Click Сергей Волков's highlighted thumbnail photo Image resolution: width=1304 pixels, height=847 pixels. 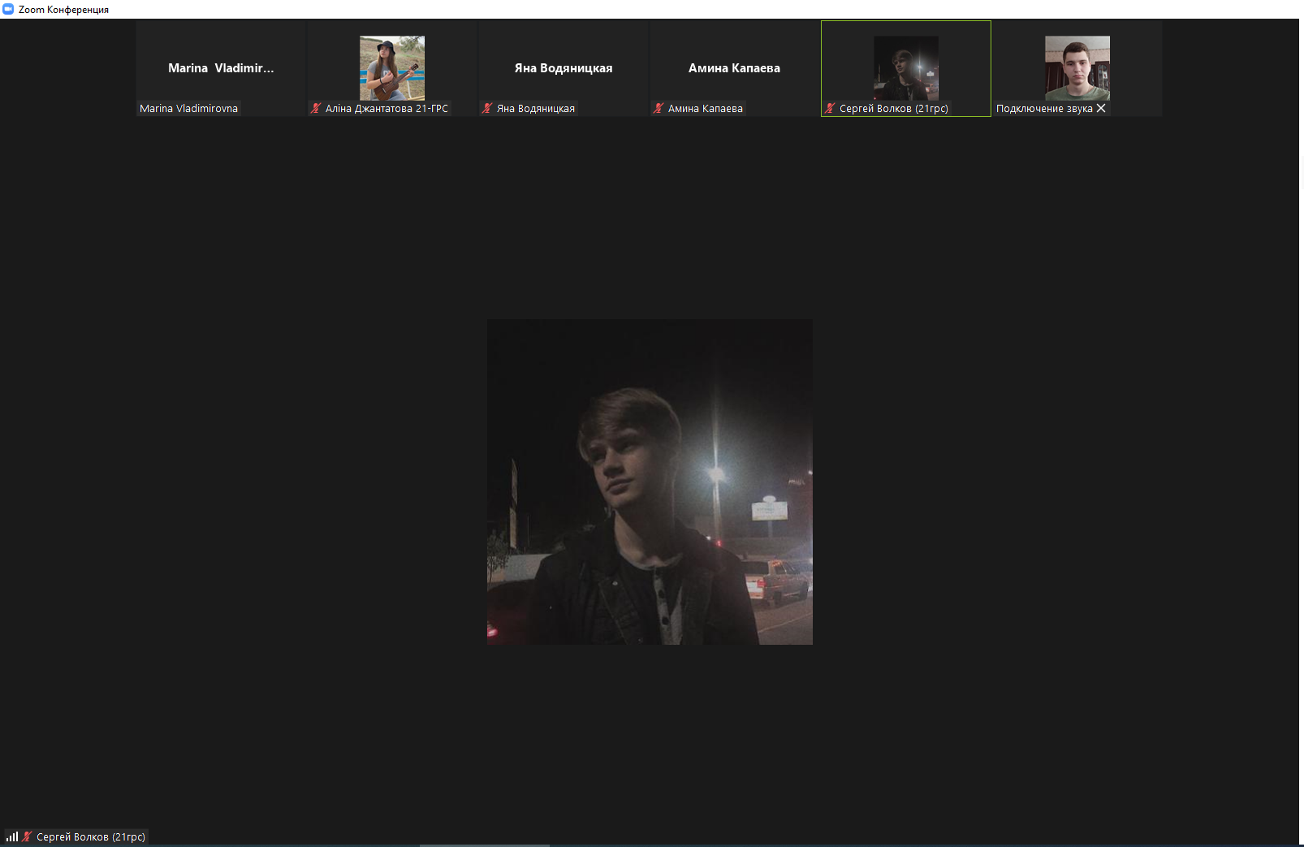tap(906, 68)
